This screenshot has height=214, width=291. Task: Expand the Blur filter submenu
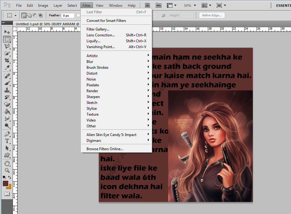coord(116,61)
